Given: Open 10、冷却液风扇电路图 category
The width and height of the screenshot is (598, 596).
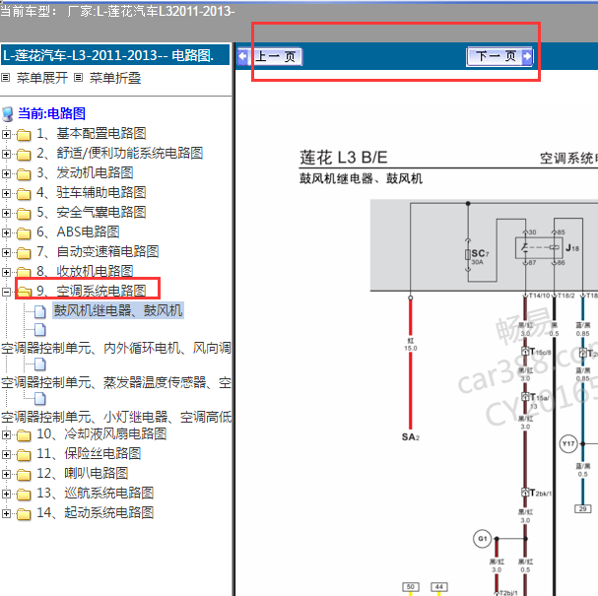Looking at the screenshot, I should pos(101,433).
